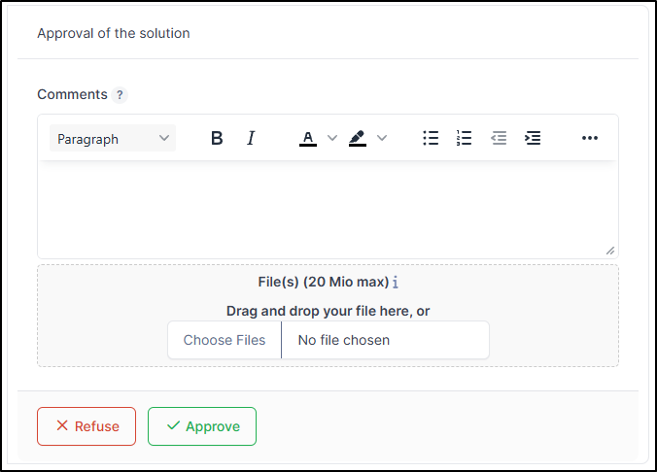Toggle italic text formatting
Viewport: 657px width, 472px height.
[251, 139]
